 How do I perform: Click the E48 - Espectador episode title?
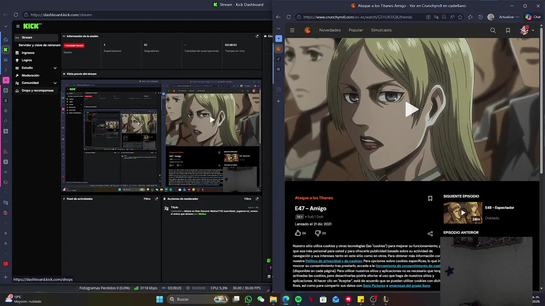[x=499, y=208]
